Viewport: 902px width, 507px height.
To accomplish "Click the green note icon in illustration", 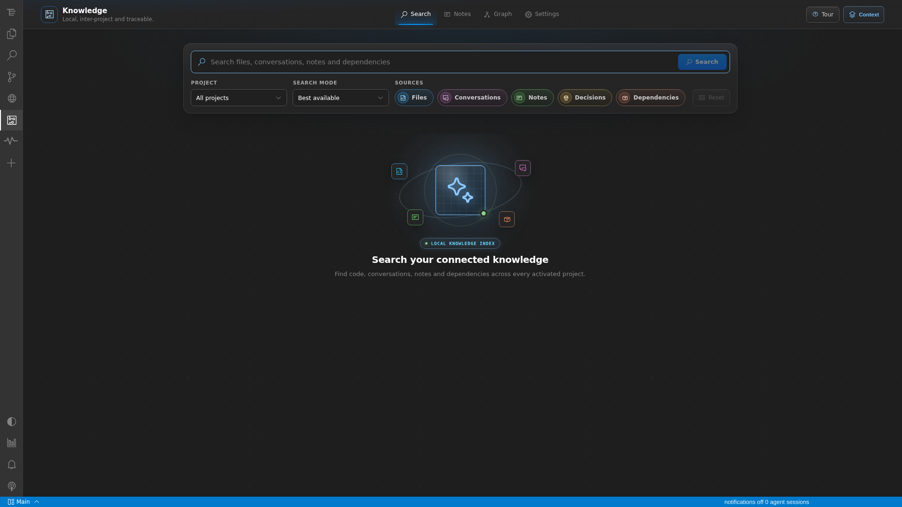I will (x=415, y=217).
